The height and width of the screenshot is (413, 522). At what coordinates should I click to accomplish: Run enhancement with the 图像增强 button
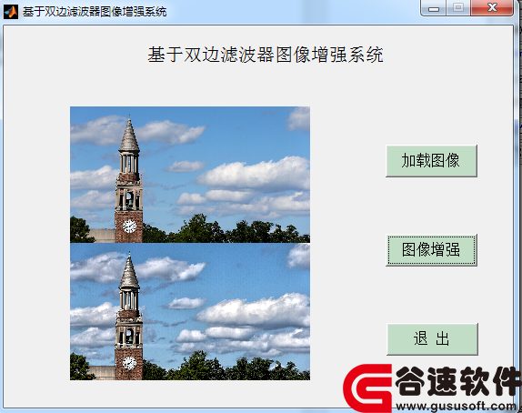[431, 250]
